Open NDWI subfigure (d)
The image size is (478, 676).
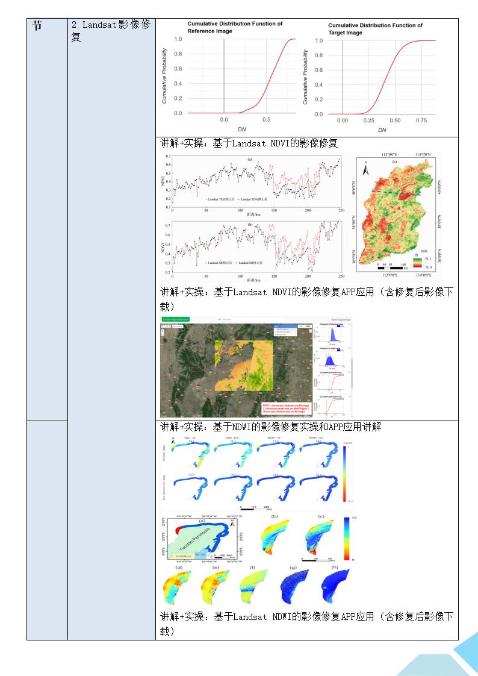tap(177, 586)
